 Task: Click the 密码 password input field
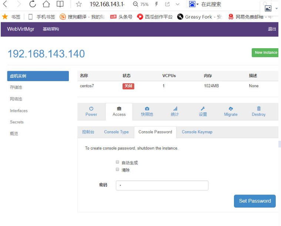click(x=162, y=186)
